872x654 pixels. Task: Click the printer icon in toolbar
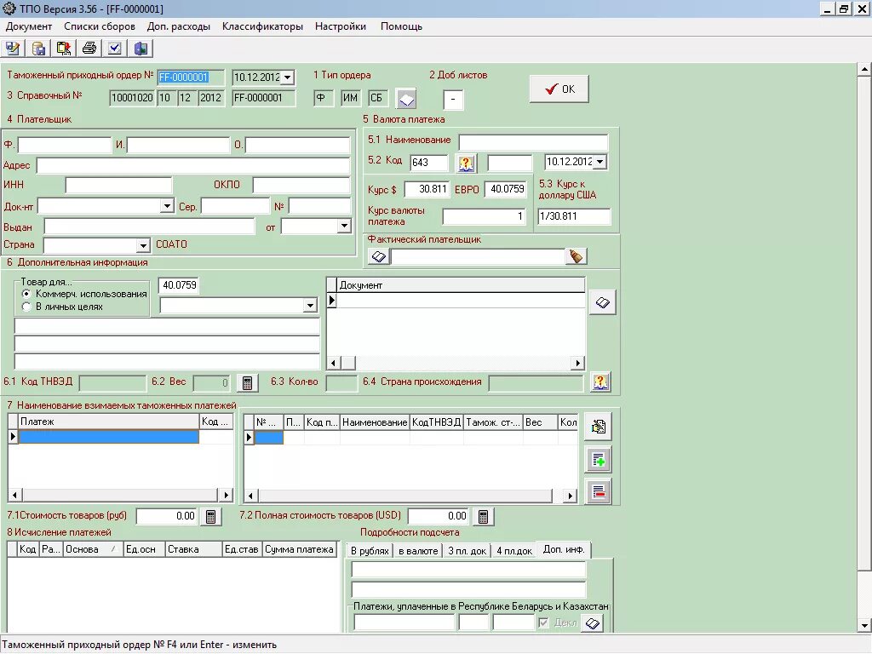point(89,49)
